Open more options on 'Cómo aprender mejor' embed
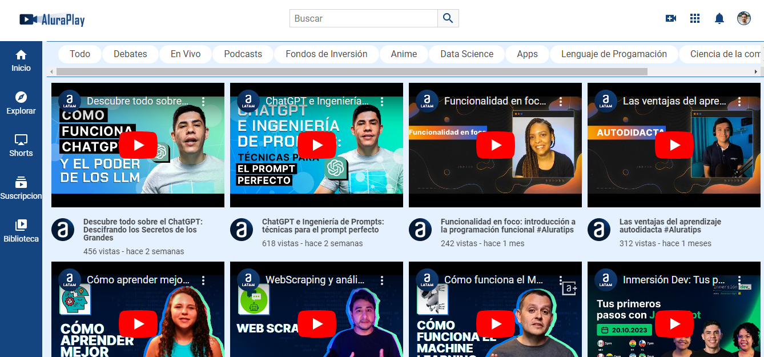Image resolution: width=764 pixels, height=357 pixels. (x=203, y=280)
